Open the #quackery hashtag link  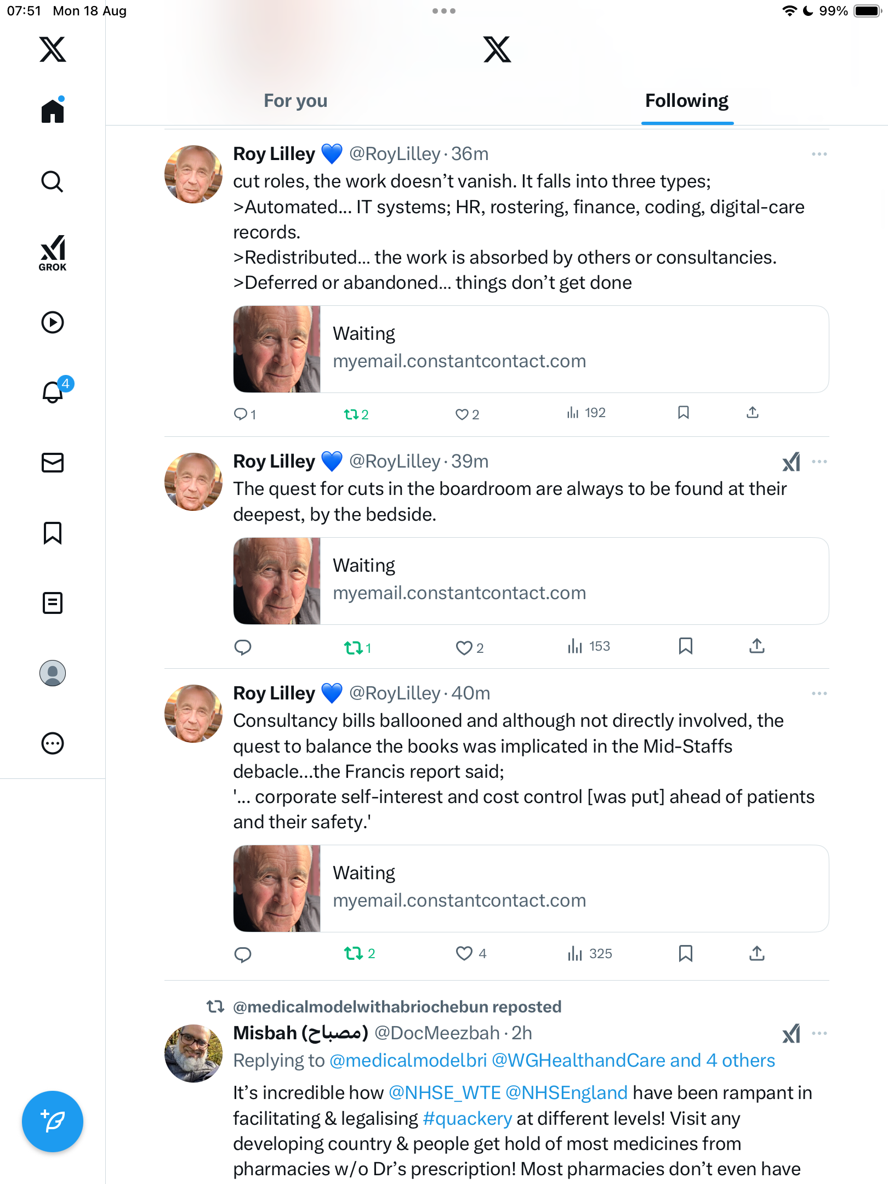pyautogui.click(x=468, y=1118)
